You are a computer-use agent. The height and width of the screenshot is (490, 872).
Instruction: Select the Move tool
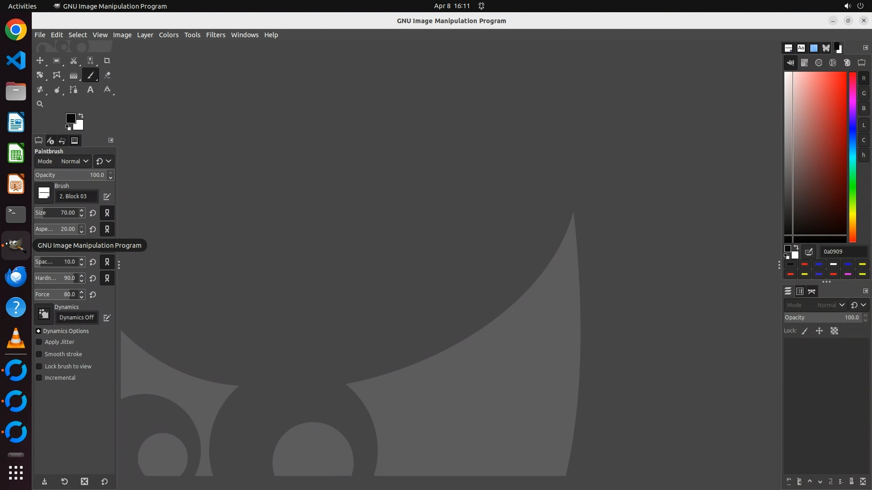click(x=40, y=61)
